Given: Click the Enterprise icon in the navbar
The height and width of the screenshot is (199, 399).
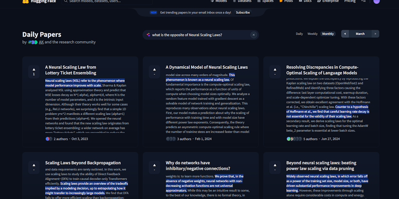Looking at the screenshot, I should pyautogui.click(x=319, y=1).
